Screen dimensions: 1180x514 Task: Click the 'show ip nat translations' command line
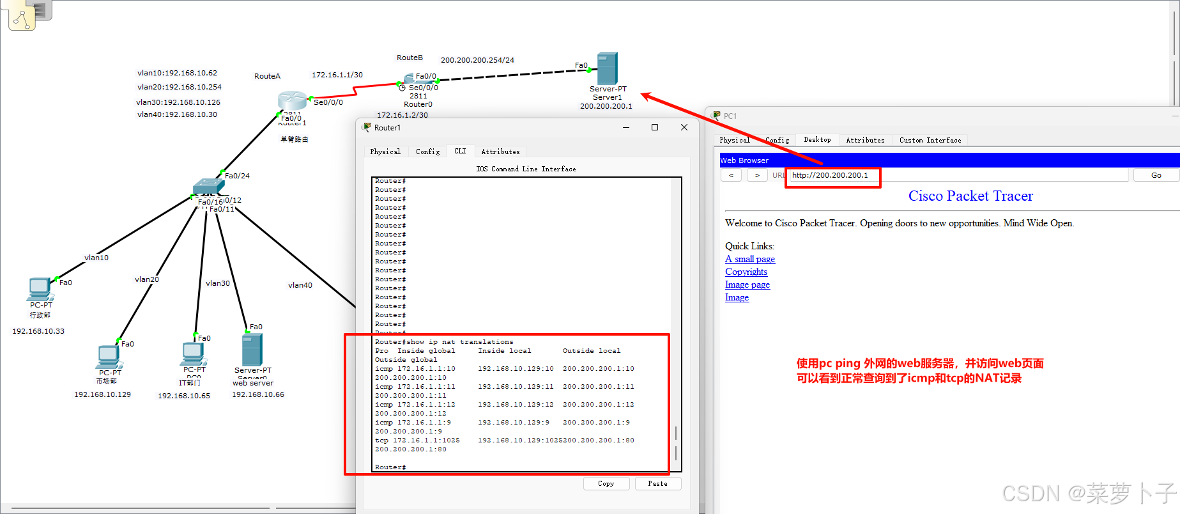444,342
